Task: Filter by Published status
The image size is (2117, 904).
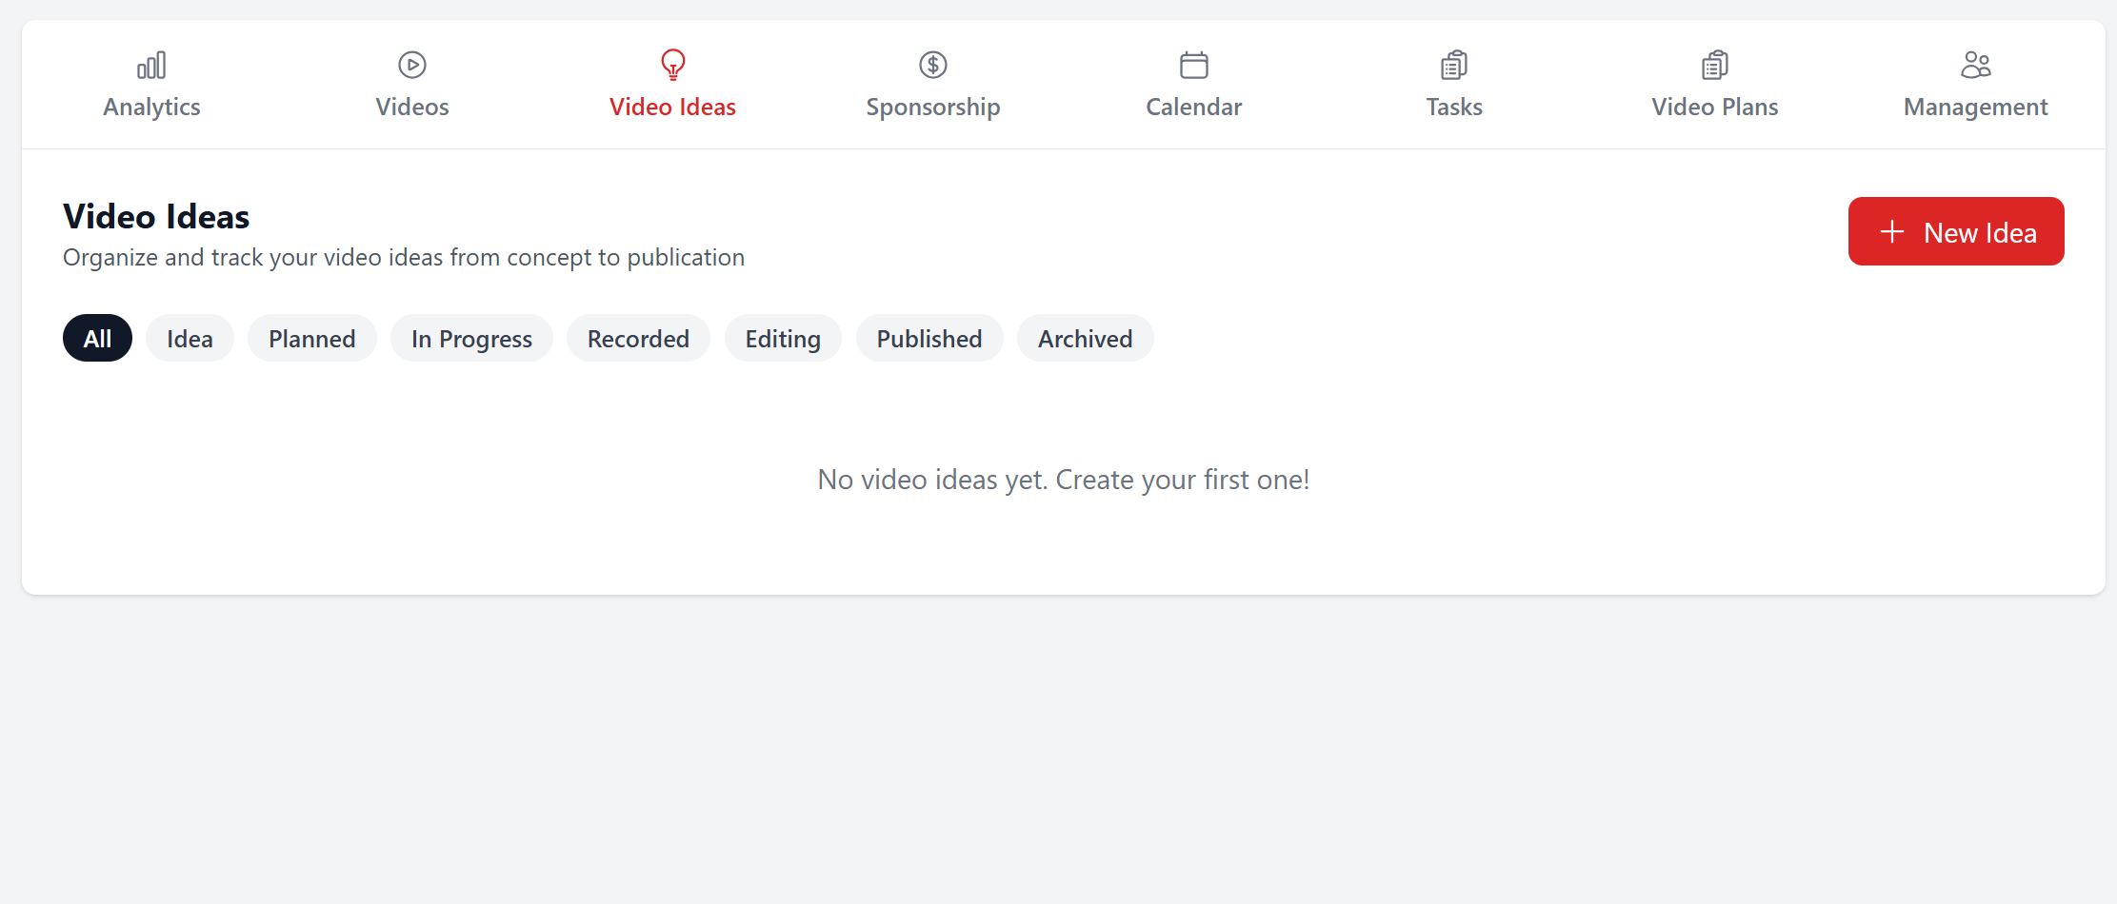Action: tap(929, 338)
